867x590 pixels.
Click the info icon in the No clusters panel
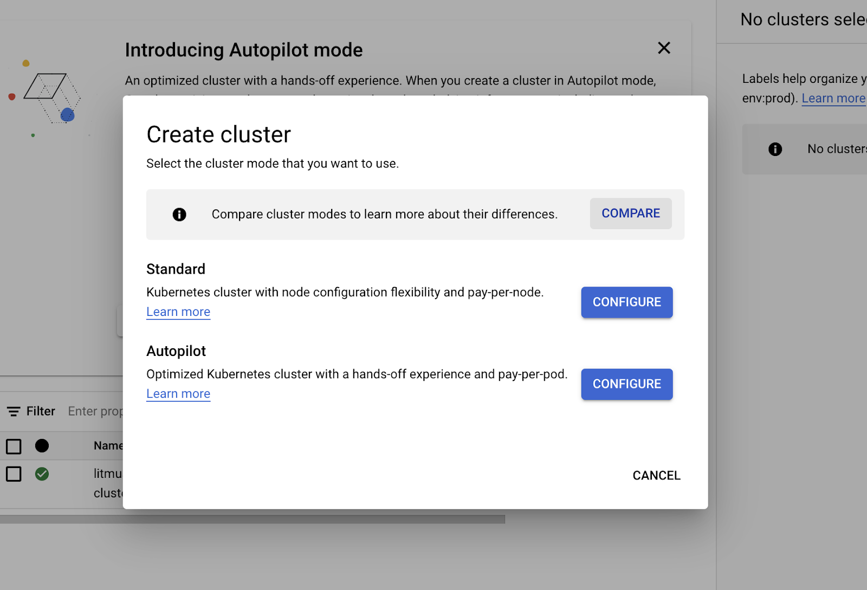click(x=775, y=149)
